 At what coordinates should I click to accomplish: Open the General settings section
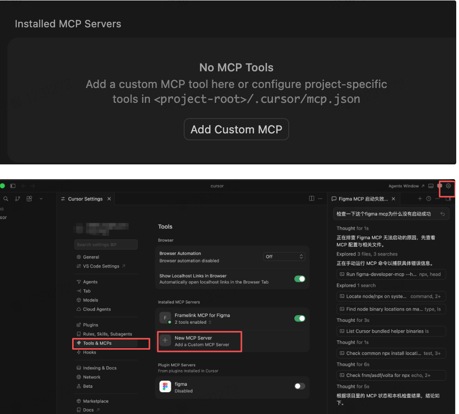[91, 257]
